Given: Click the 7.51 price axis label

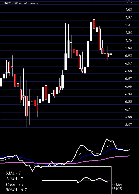Looking at the screenshot, I should [128, 17].
